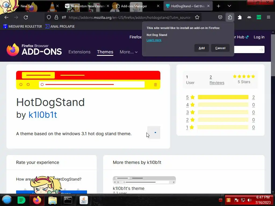Click Firefox icon in the taskbar

click(37, 200)
